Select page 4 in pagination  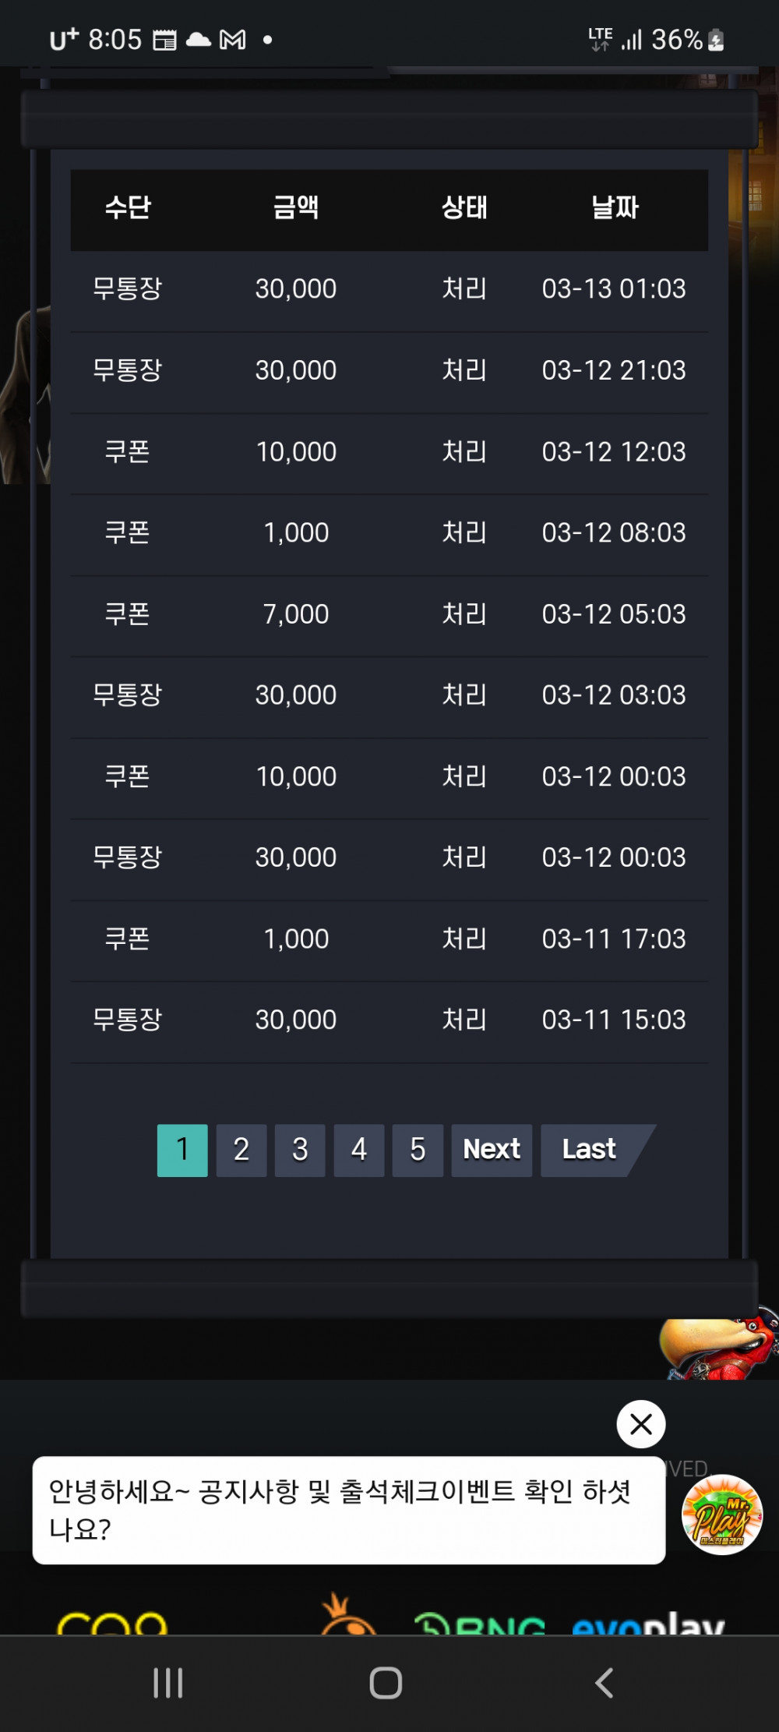coord(359,1150)
